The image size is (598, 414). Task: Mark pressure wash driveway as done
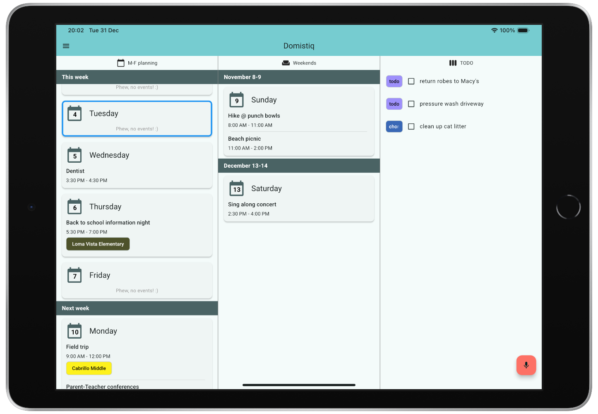tap(411, 104)
